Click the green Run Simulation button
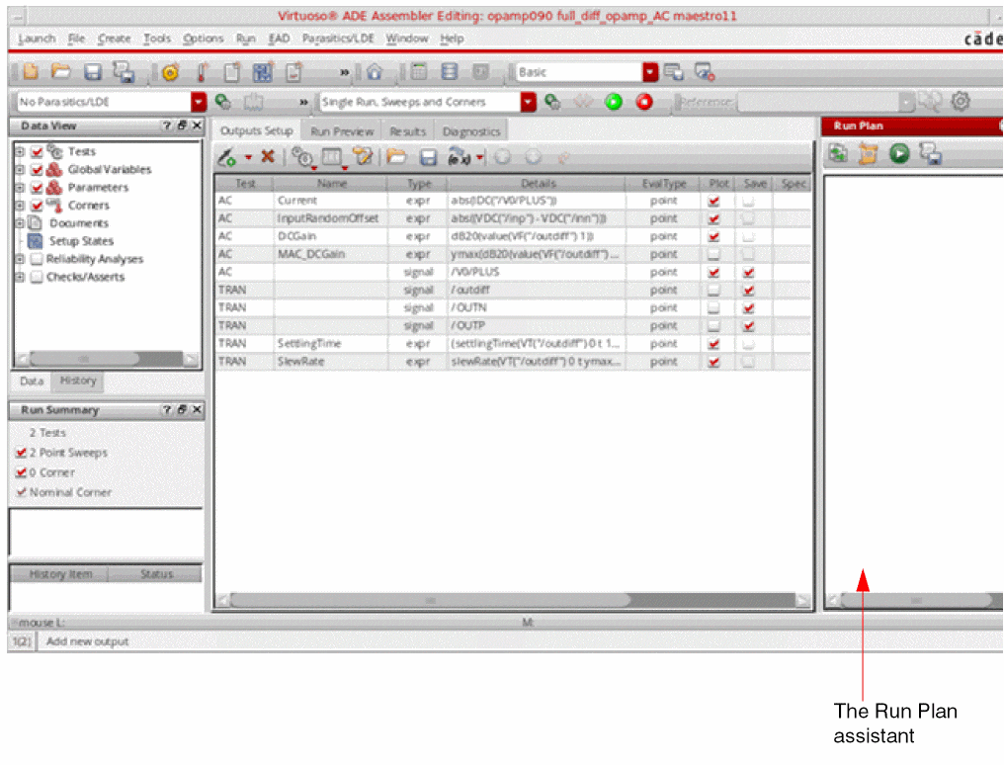 pyautogui.click(x=614, y=102)
